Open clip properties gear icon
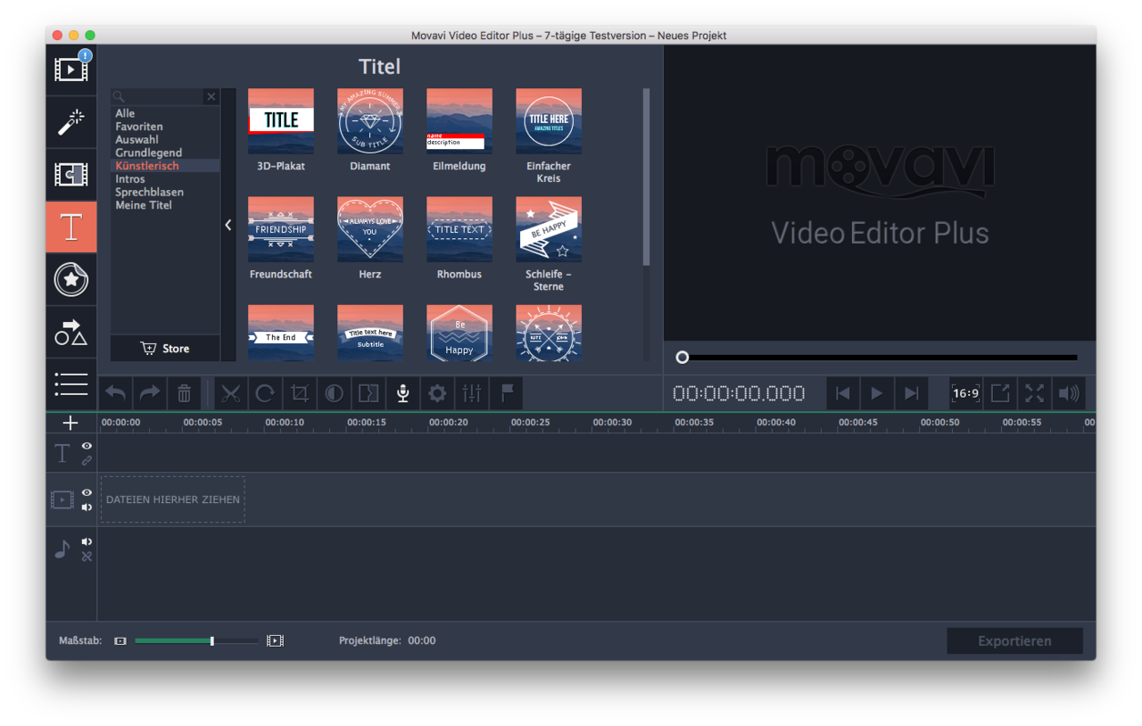This screenshot has width=1142, height=726. pos(437,393)
